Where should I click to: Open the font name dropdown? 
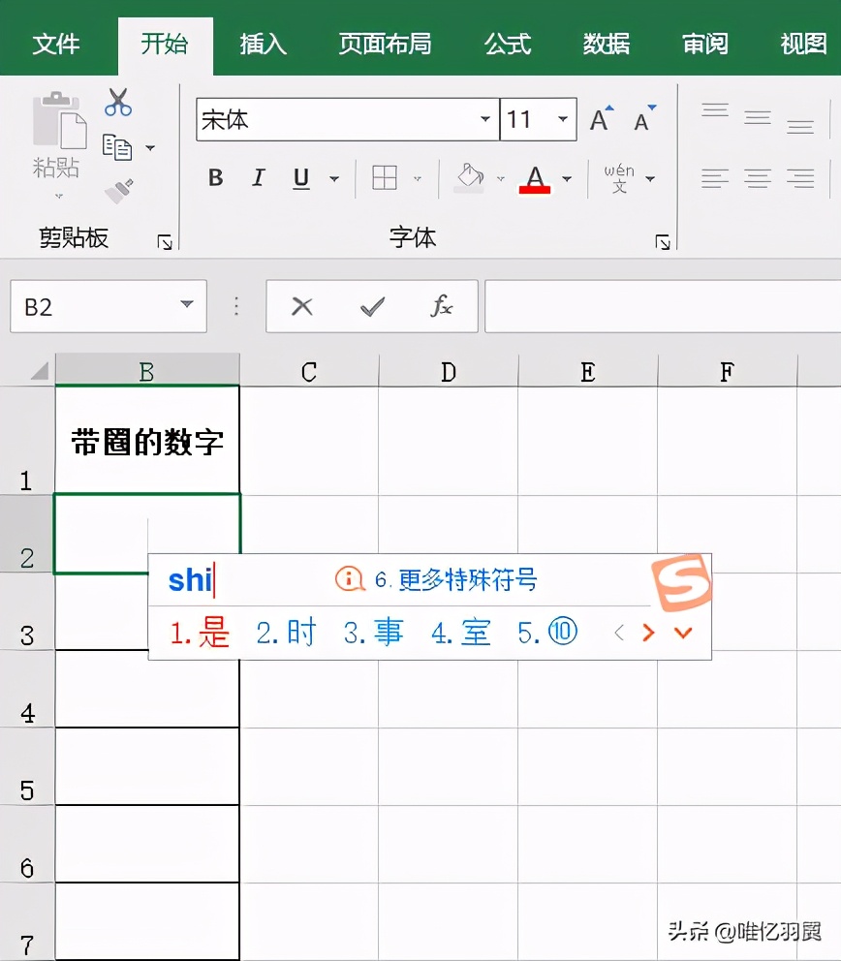pos(484,119)
